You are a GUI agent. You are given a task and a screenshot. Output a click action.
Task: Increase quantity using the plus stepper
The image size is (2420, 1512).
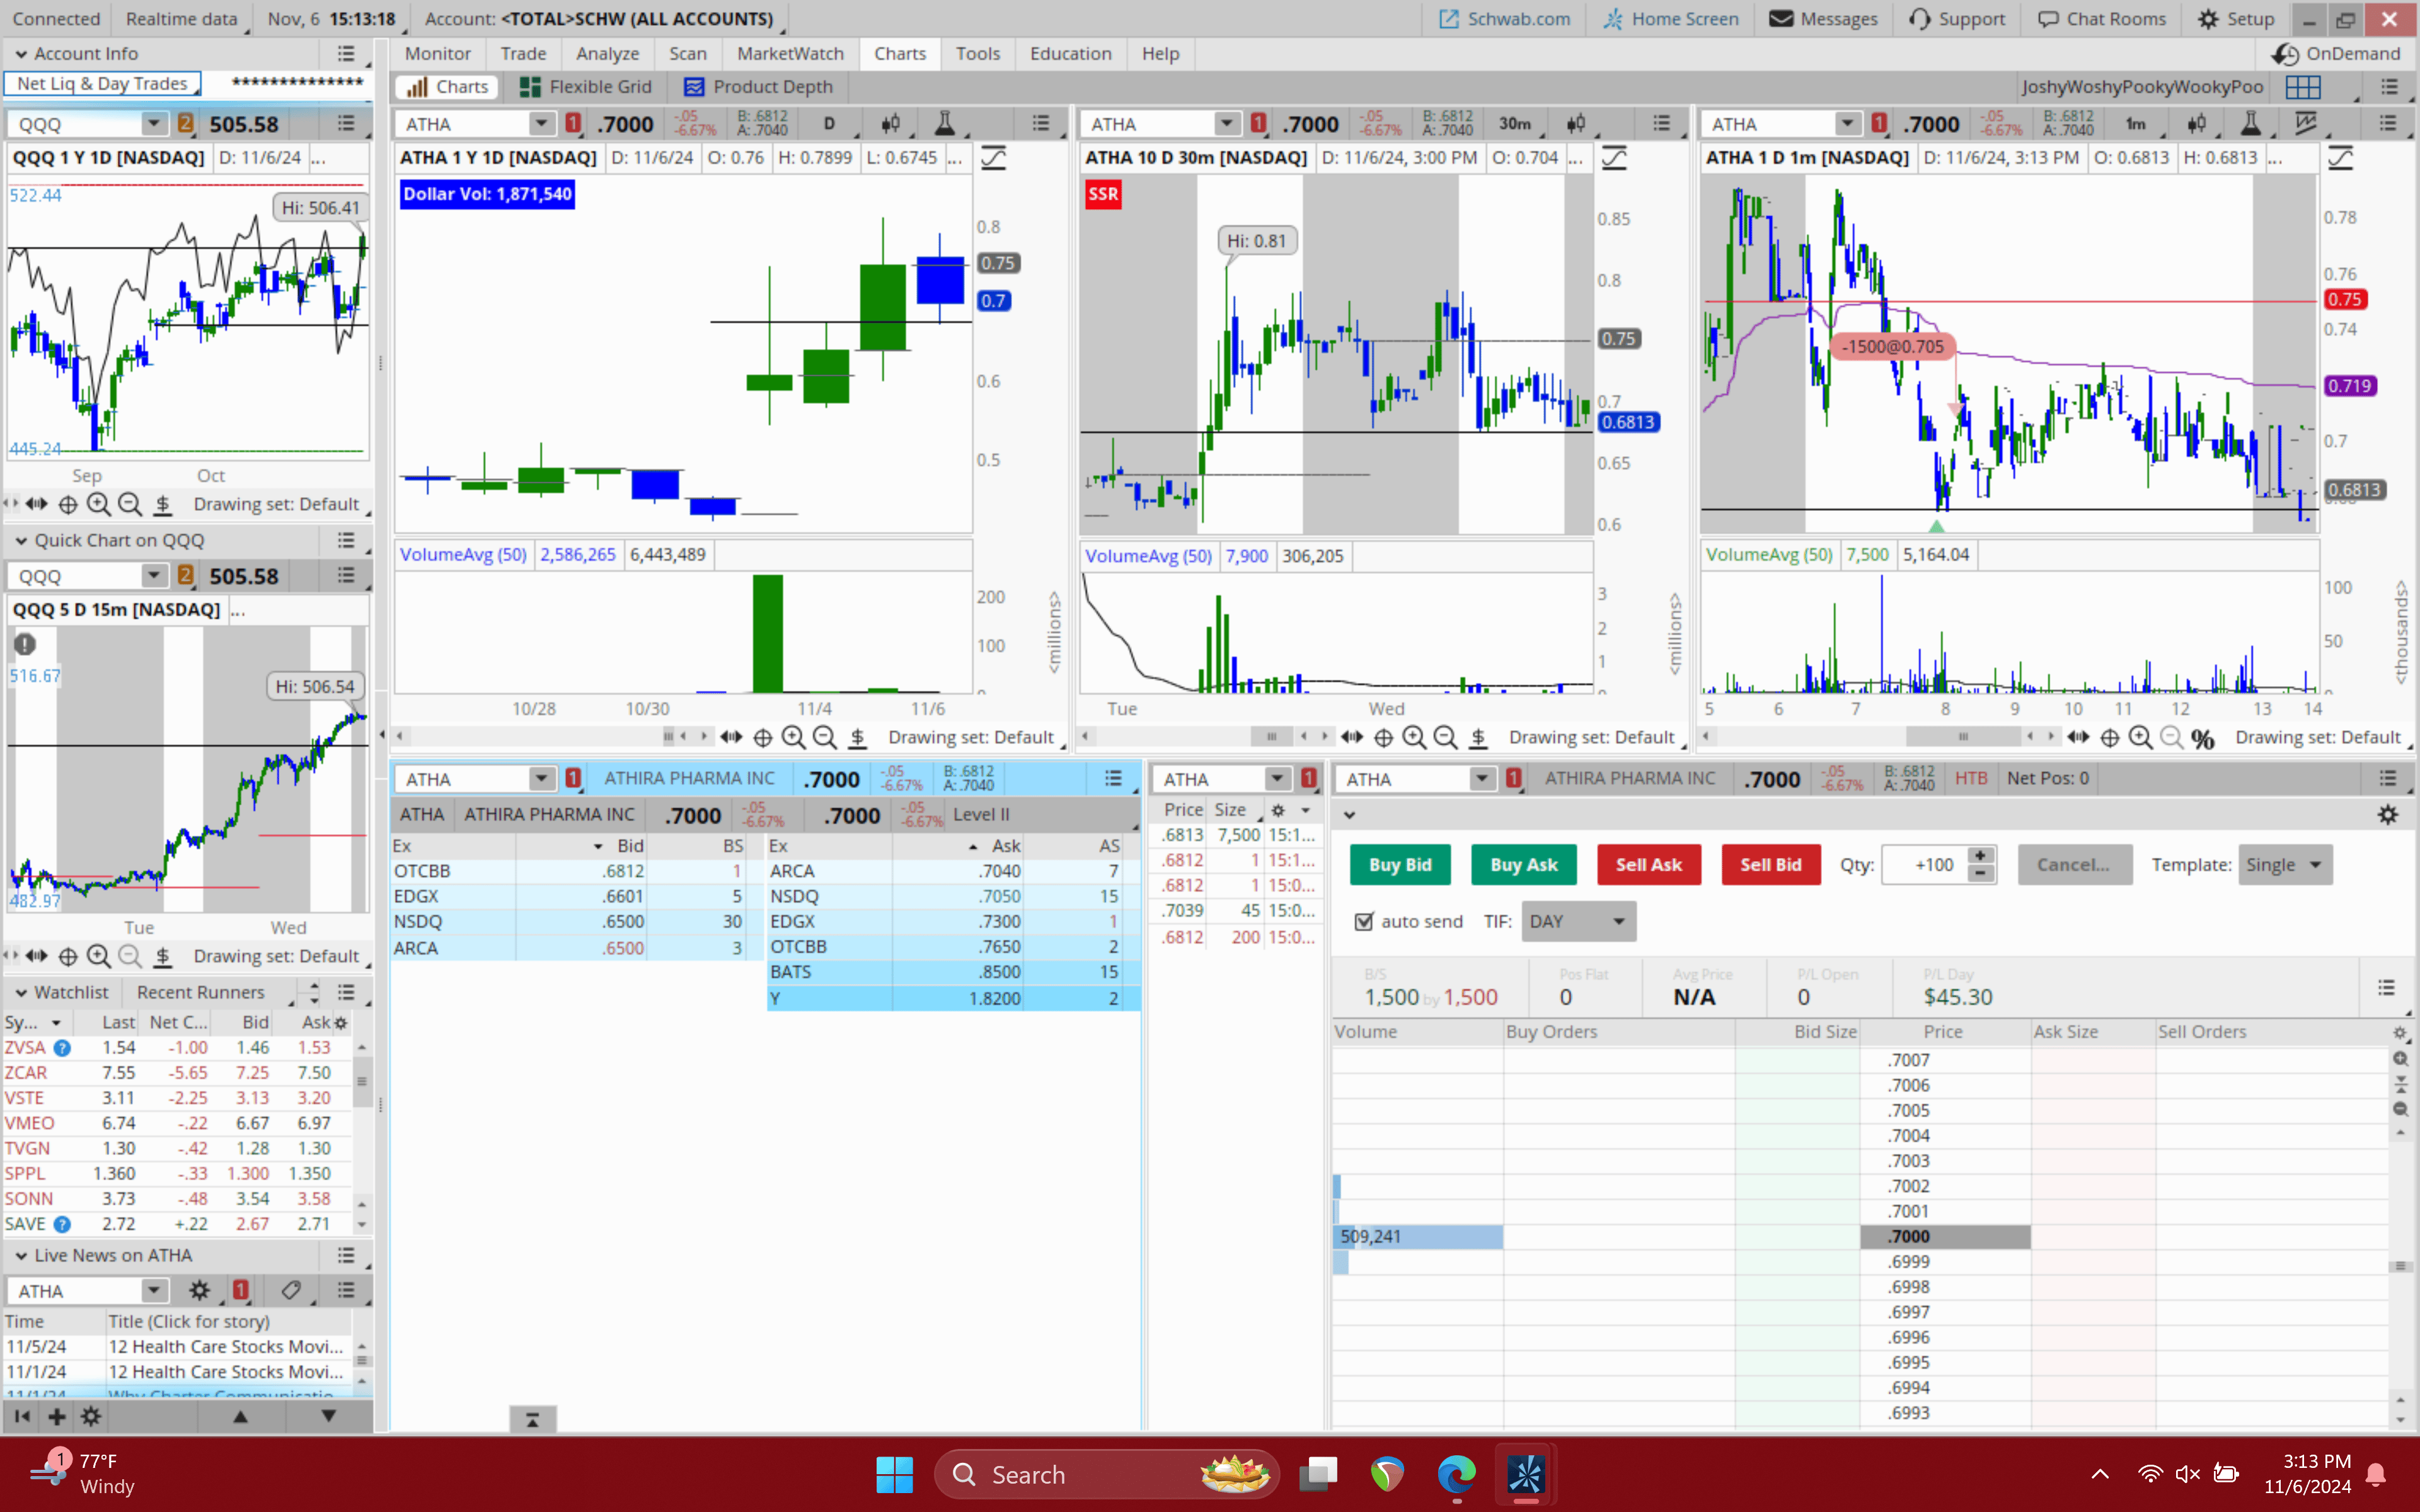pos(1980,856)
